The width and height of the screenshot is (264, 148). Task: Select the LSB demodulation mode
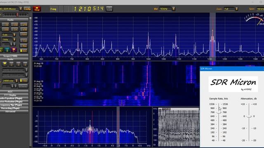pos(5,25)
